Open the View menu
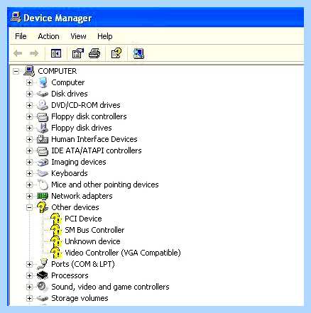Image resolution: width=311 pixels, height=313 pixels. (x=78, y=36)
